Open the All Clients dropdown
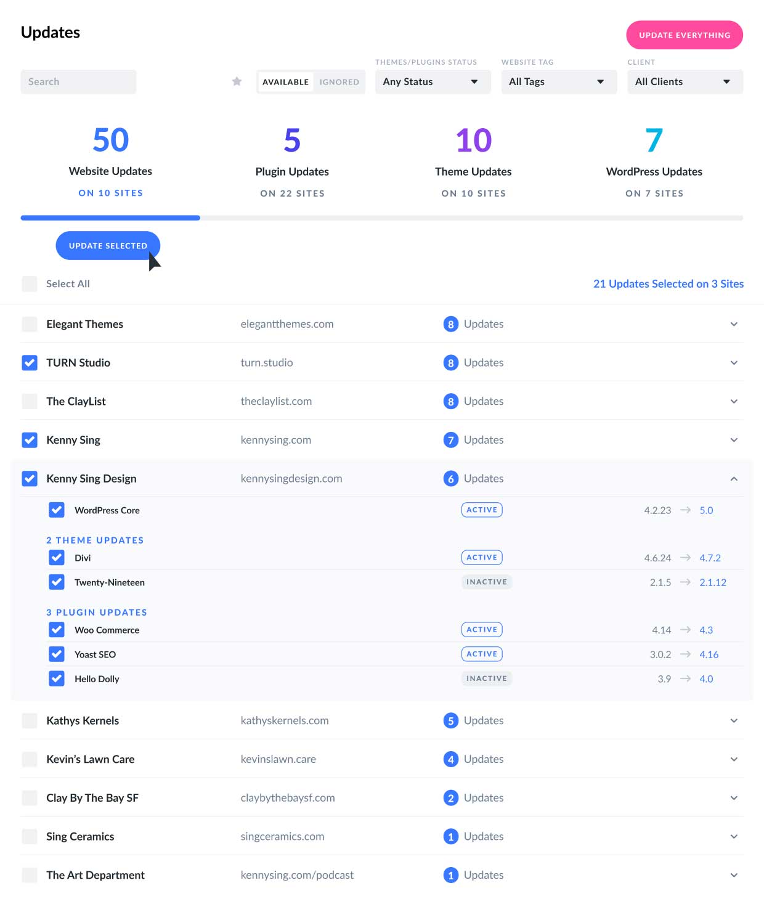Screen dimensions: 764x912 (x=684, y=81)
